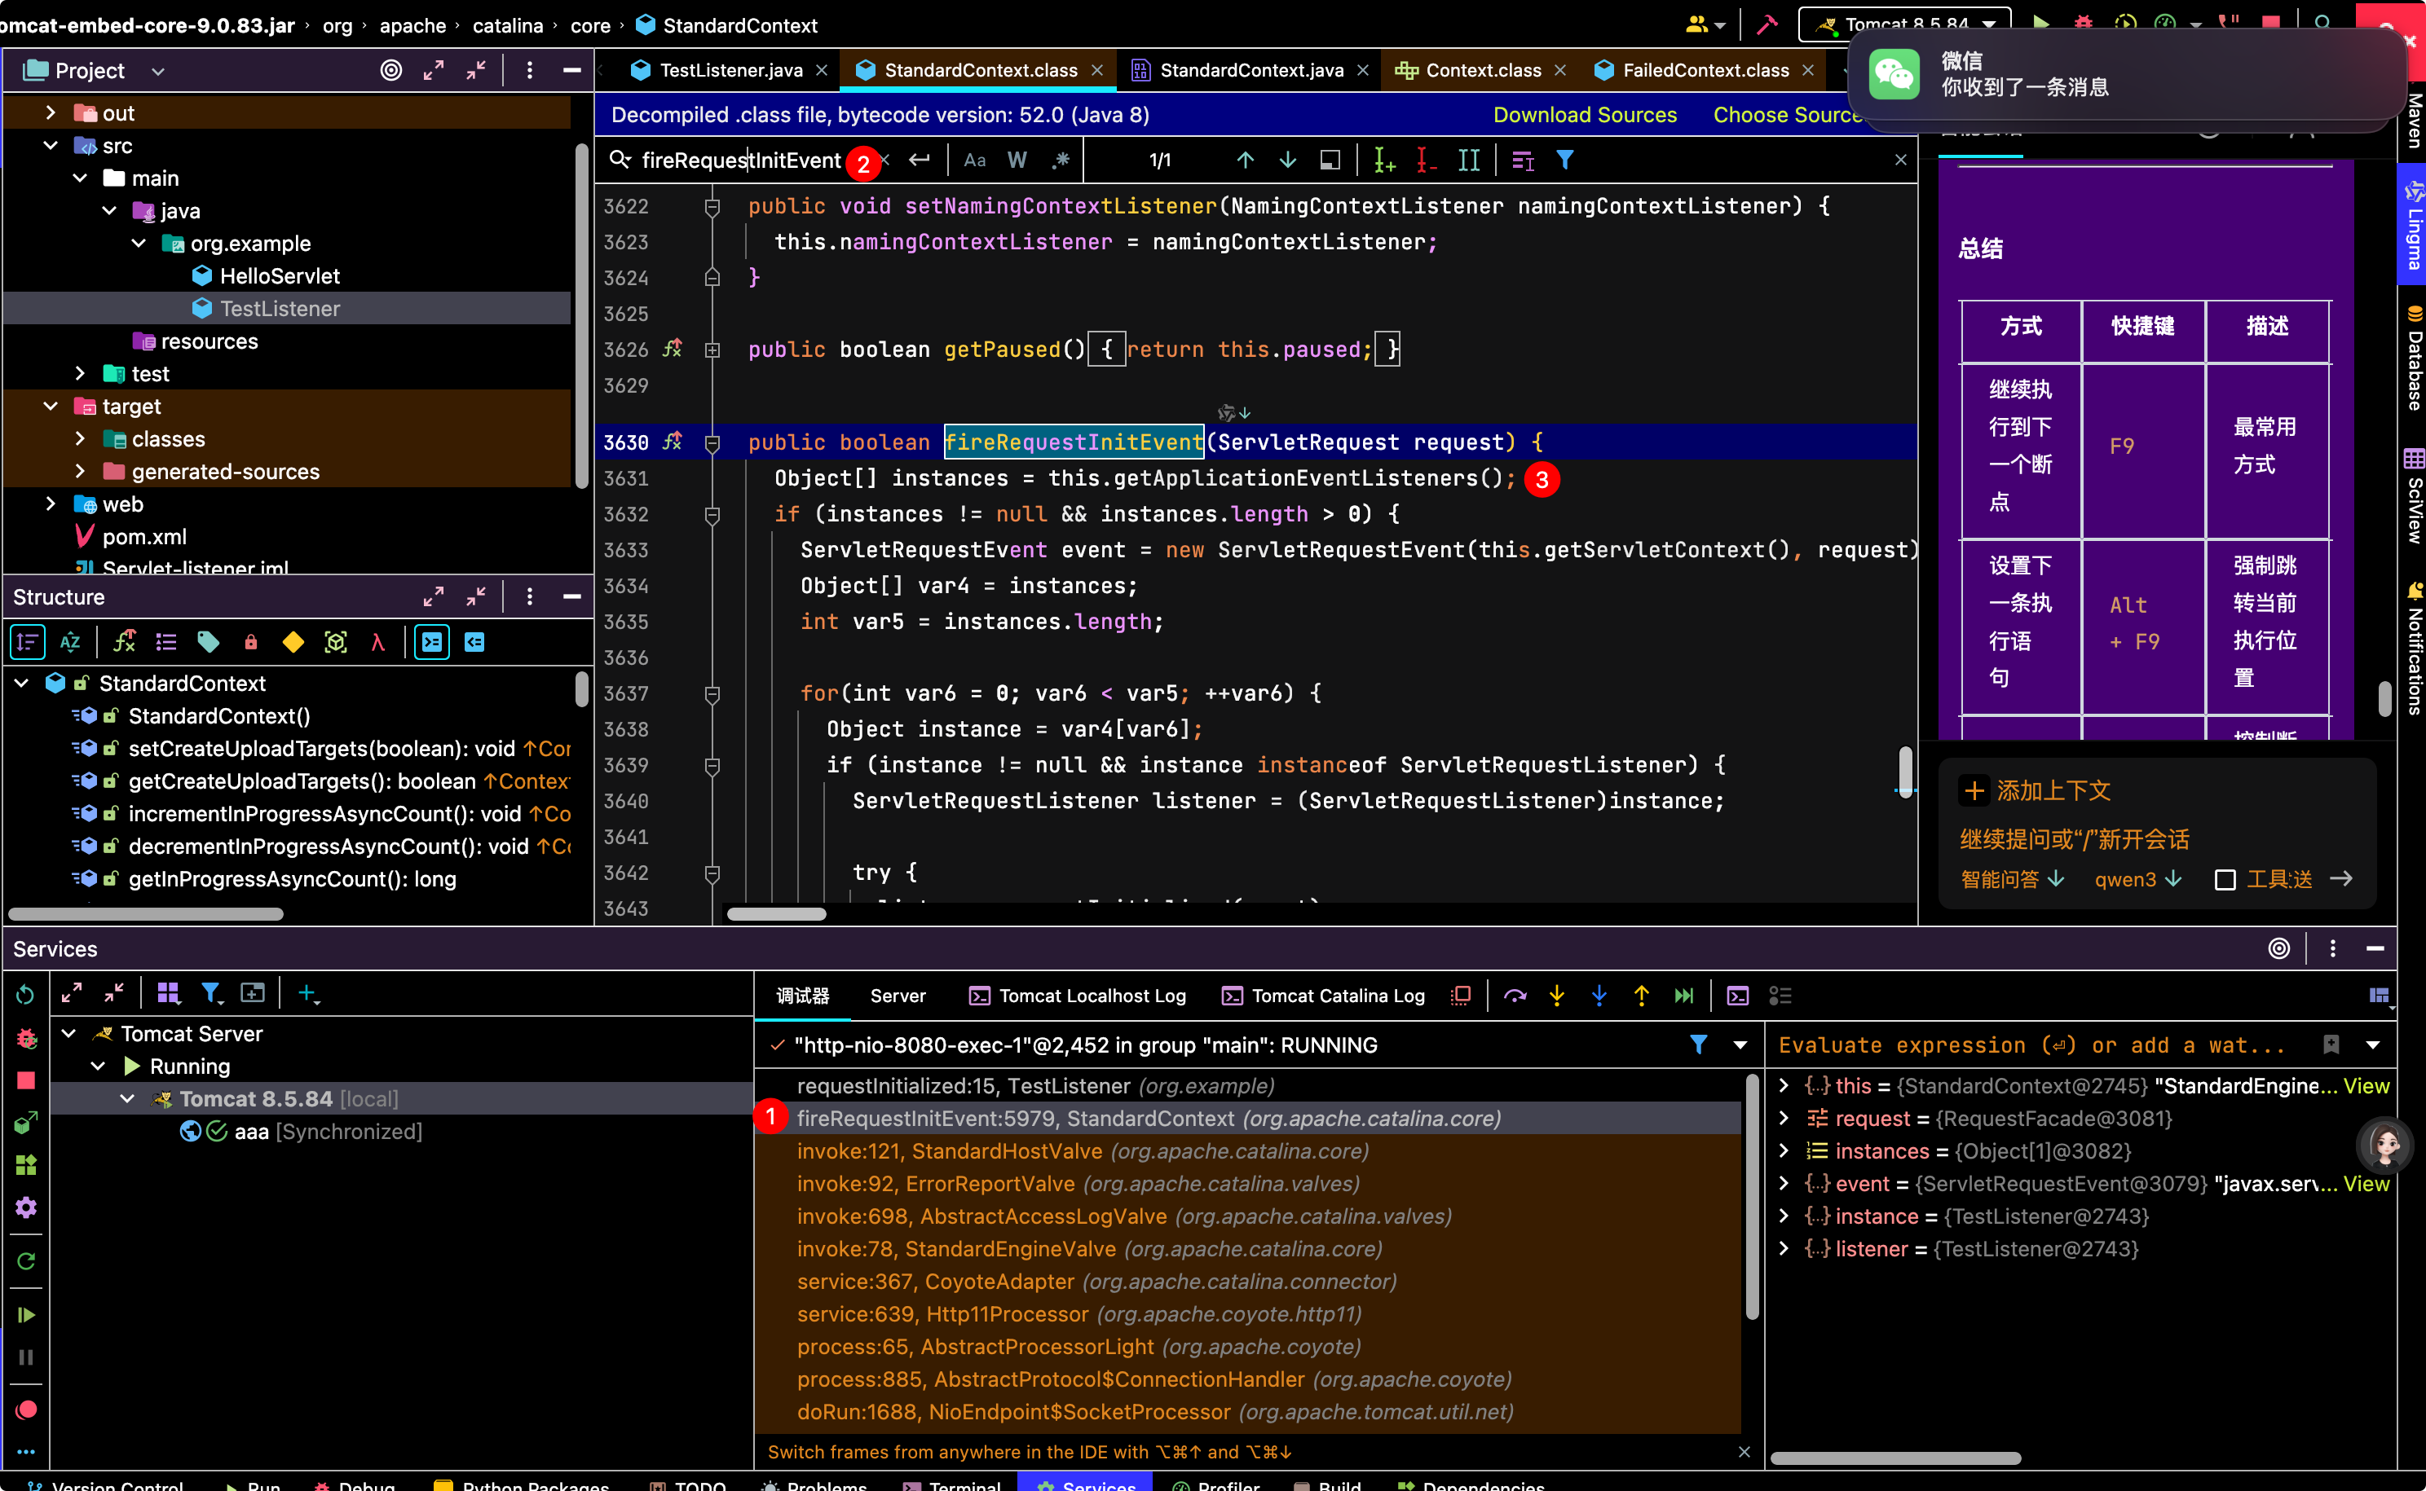Image resolution: width=2426 pixels, height=1491 pixels.
Task: Click the Debug bug icon in Services sidebar
Action: click(25, 1037)
